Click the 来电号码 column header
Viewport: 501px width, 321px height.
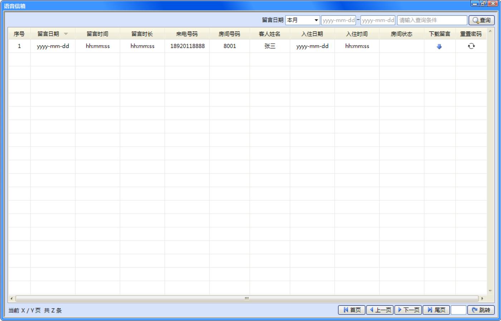tap(187, 34)
